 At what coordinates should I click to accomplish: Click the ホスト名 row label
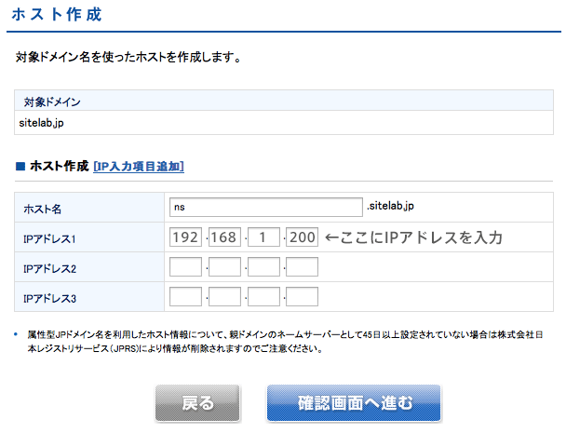(42, 210)
